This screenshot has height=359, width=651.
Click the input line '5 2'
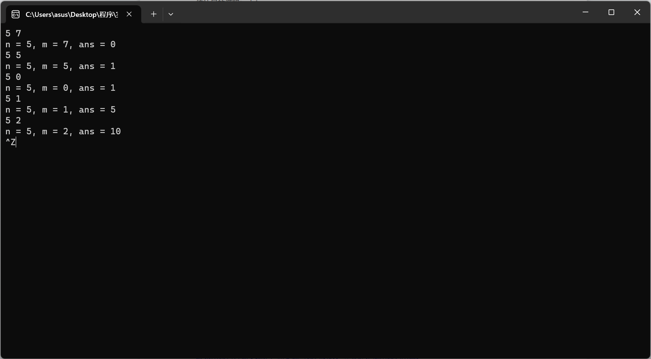coord(13,121)
